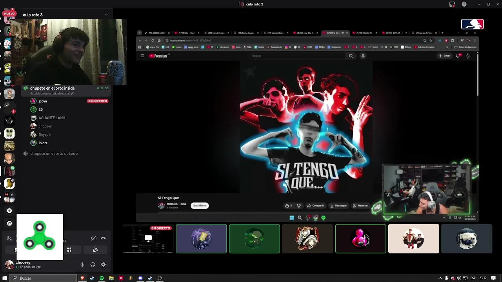Image resolution: width=502 pixels, height=282 pixels.
Task: Click user choosey in voice channel list
Action: point(45,126)
